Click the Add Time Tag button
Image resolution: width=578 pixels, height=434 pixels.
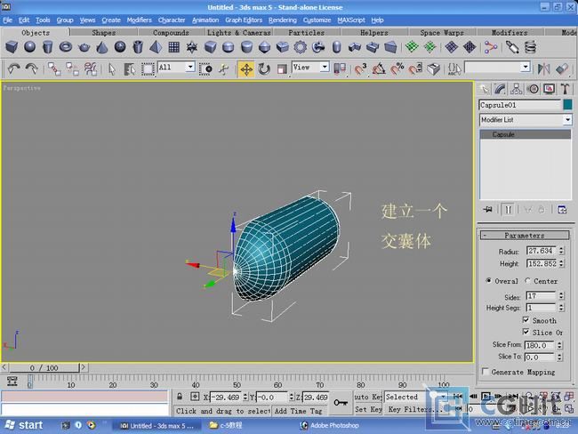point(298,411)
